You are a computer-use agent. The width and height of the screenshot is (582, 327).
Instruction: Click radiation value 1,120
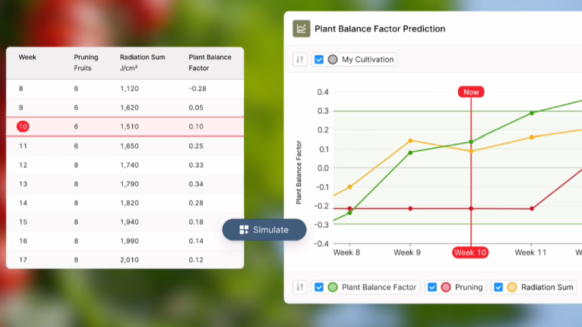click(x=129, y=89)
